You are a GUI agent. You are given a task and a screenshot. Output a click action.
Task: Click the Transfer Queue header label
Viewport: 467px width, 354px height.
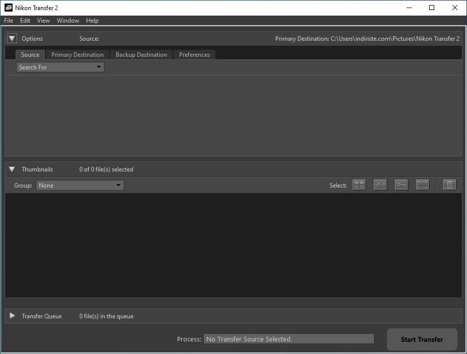(42, 316)
